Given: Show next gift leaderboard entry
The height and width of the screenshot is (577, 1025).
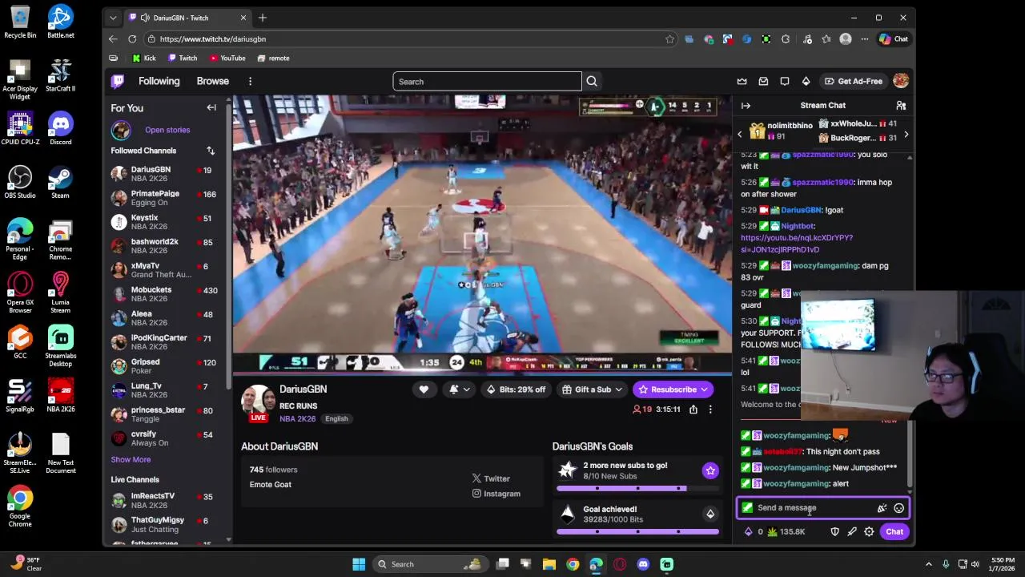Looking at the screenshot, I should (x=906, y=135).
